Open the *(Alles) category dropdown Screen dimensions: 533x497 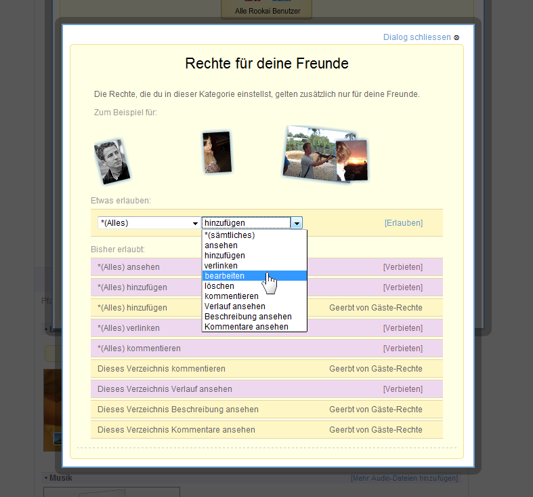click(x=148, y=223)
